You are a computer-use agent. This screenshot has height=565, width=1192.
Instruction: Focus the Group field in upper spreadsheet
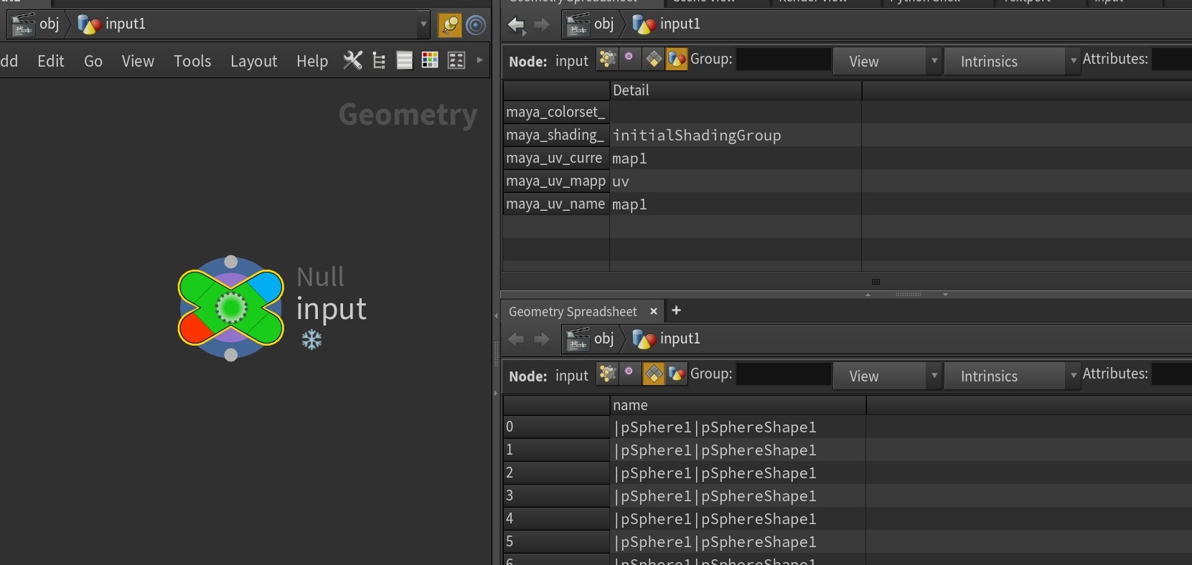[783, 60]
